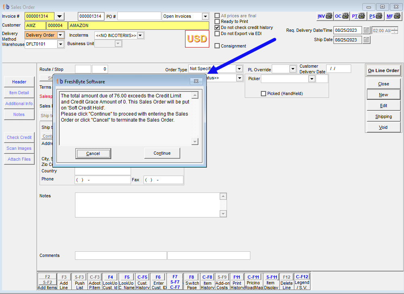Click the On Line Order button
The width and height of the screenshot is (404, 294).
(383, 70)
